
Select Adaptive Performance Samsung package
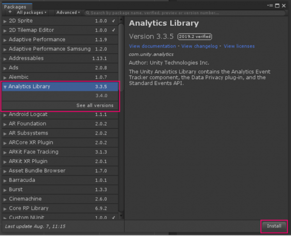click(60, 49)
